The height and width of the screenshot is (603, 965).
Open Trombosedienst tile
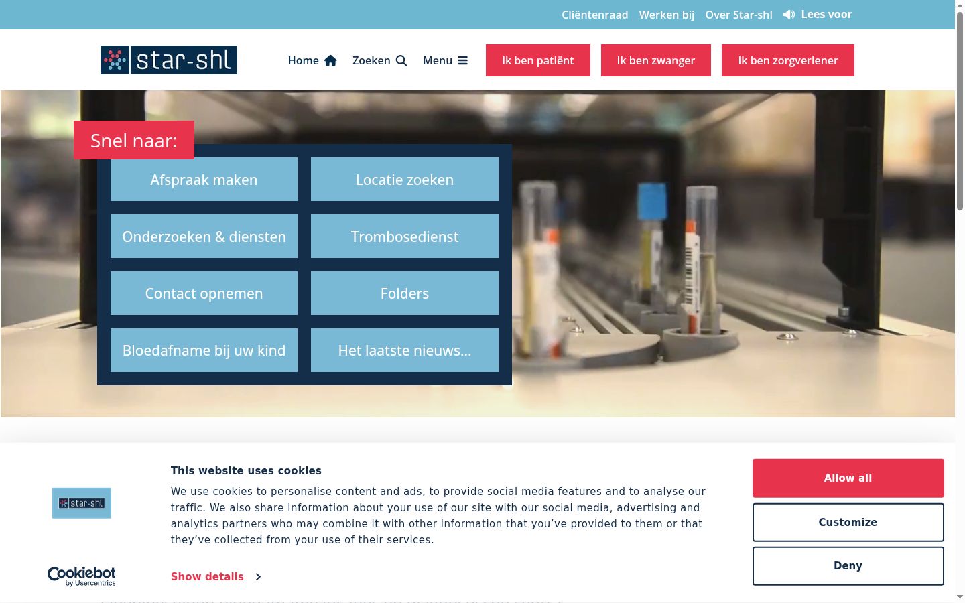(405, 237)
